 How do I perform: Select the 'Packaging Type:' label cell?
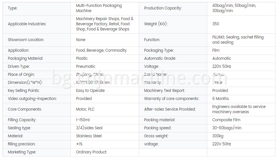[173, 51]
